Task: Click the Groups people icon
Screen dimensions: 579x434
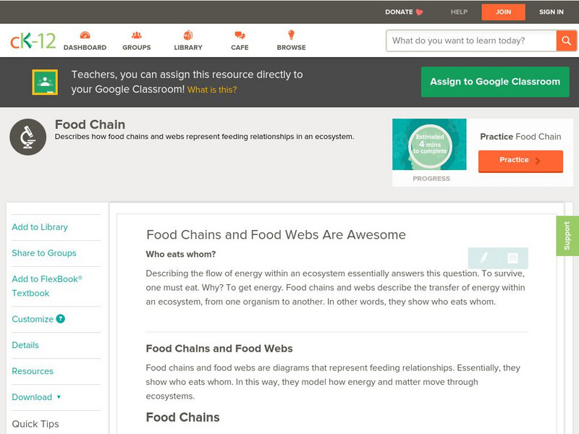Action: coord(137,35)
